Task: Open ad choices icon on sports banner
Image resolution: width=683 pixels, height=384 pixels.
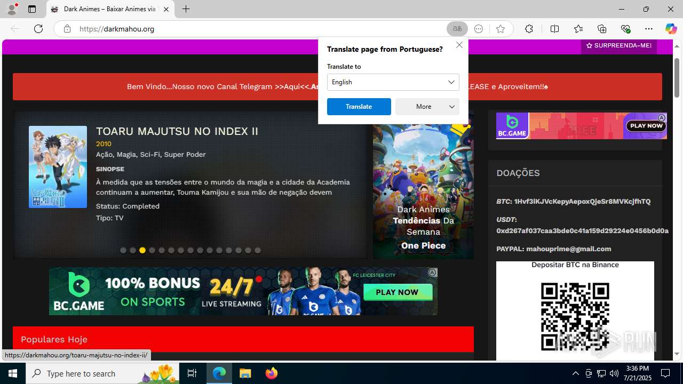Action: 432,273
